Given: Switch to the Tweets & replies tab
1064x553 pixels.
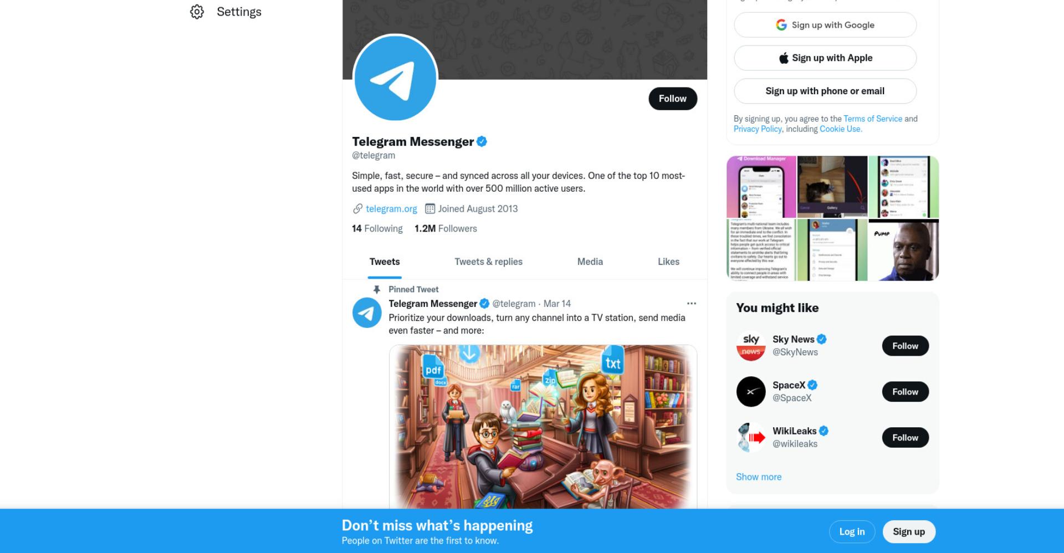Looking at the screenshot, I should [x=488, y=262].
